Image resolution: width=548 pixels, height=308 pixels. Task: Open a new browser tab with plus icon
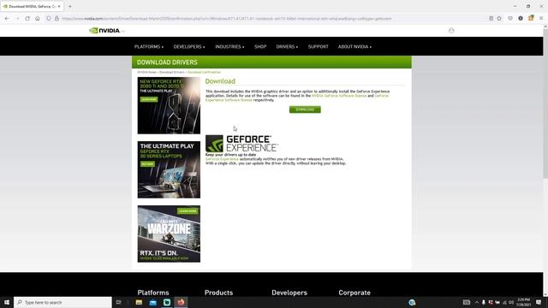(x=70, y=6)
